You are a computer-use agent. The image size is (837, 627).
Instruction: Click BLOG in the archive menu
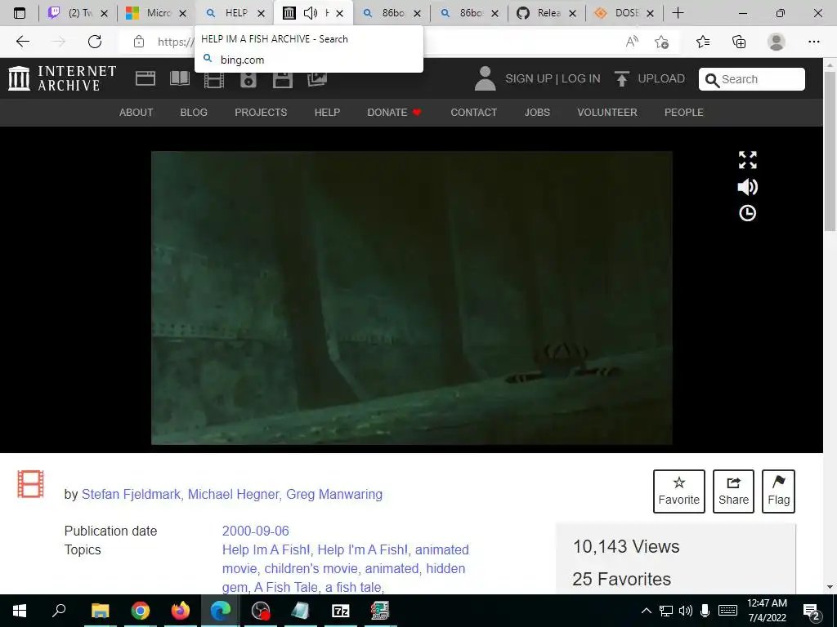pyautogui.click(x=194, y=113)
